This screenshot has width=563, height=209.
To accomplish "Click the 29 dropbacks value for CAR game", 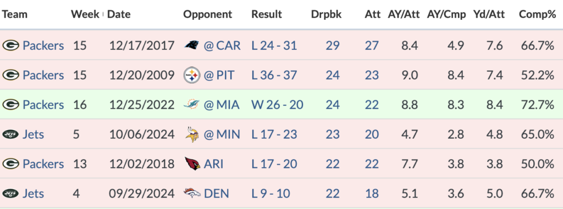I will [333, 46].
